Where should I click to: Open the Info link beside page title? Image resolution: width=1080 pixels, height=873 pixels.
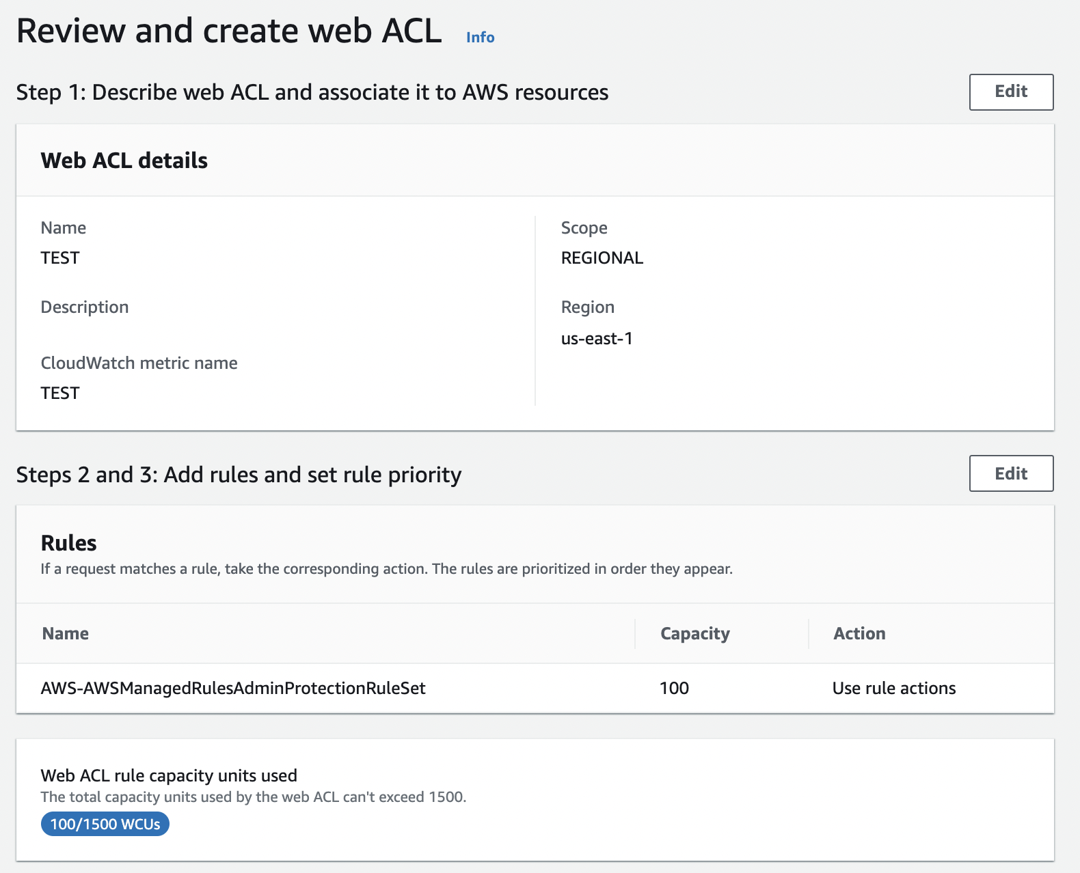[x=480, y=38]
